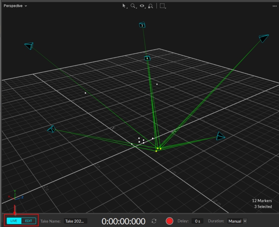Click the Delay value field

197,221
